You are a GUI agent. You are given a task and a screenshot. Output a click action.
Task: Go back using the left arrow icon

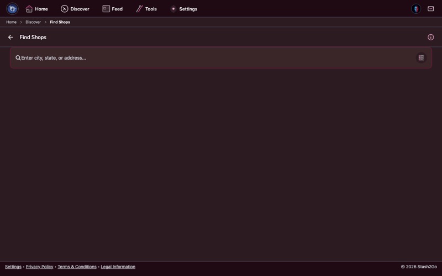coord(10,38)
